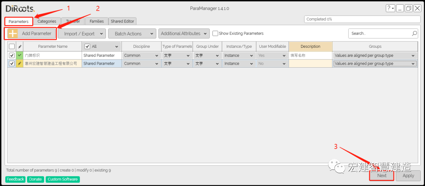
Task: Open the Batch Actions dropdown
Action: 132,33
